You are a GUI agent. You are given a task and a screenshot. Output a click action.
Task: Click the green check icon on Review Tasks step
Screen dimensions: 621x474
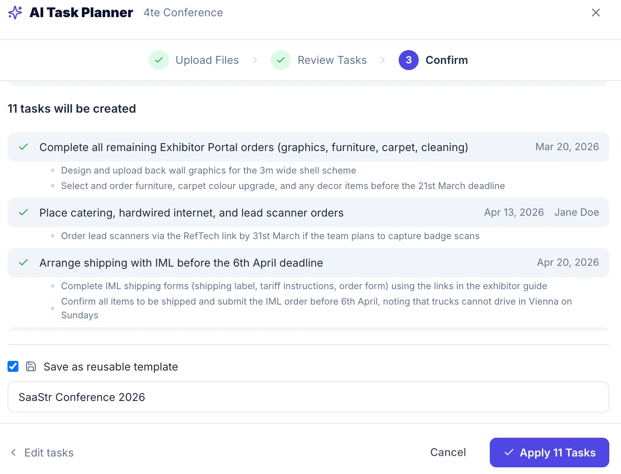click(280, 60)
